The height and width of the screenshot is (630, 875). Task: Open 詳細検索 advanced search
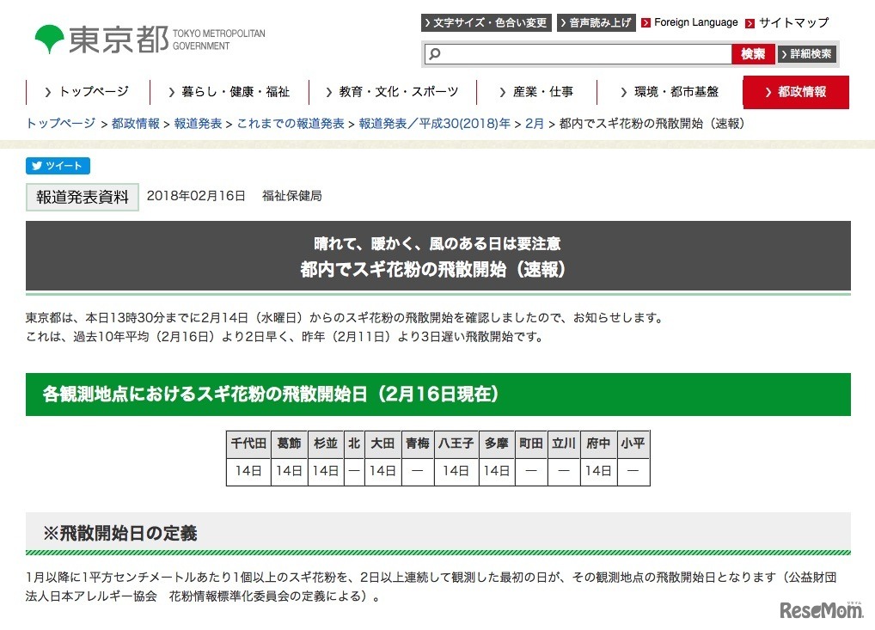pos(806,53)
